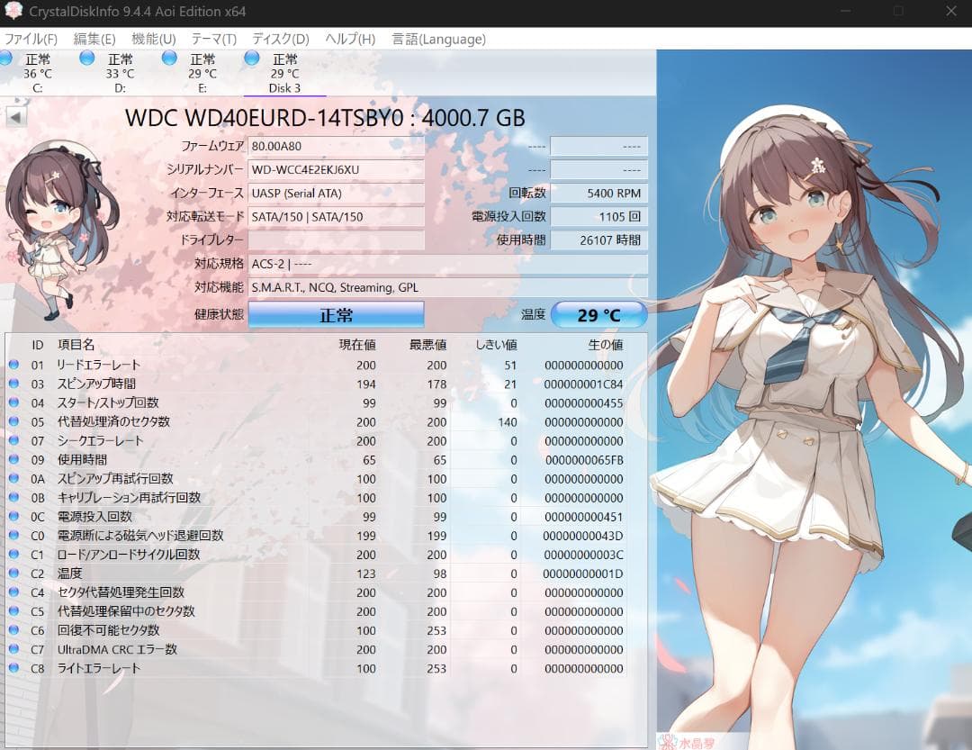The image size is (972, 750).
Task: Click the serial number field
Action: [336, 170]
